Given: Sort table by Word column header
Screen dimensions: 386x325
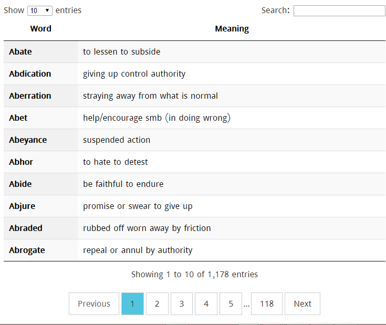Looking at the screenshot, I should pyautogui.click(x=40, y=29).
